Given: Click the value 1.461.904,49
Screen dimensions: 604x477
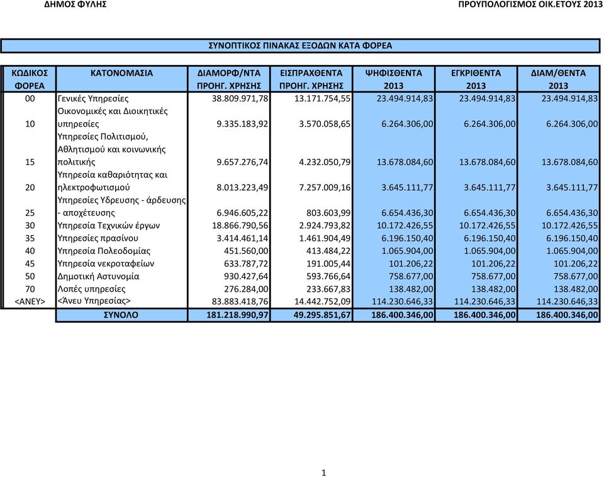Looking at the screenshot, I should click(x=325, y=238).
